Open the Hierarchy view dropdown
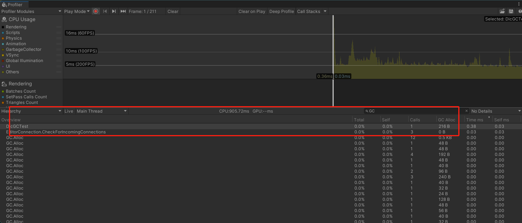The width and height of the screenshot is (522, 223). (x=31, y=111)
